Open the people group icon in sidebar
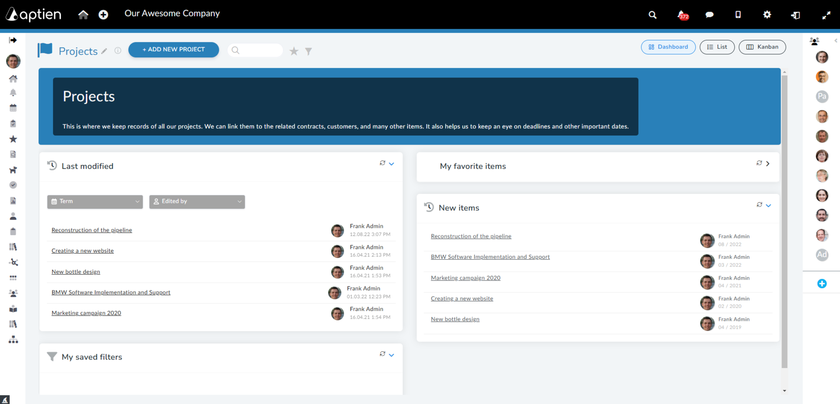The image size is (840, 404). point(13,293)
